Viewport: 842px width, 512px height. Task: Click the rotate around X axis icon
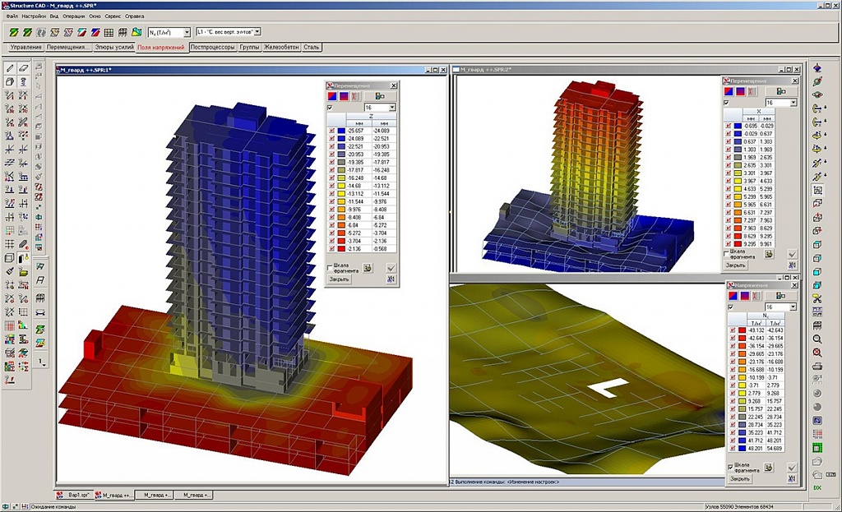tap(817, 108)
